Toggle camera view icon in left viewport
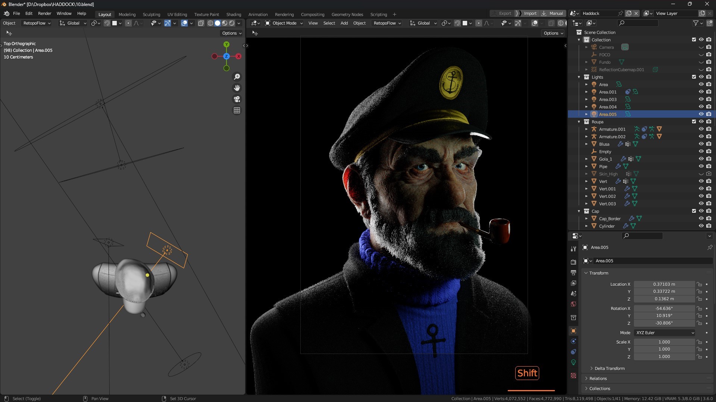The width and height of the screenshot is (716, 402). click(x=237, y=99)
